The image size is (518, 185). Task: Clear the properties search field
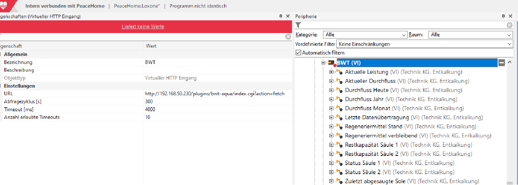point(288,37)
